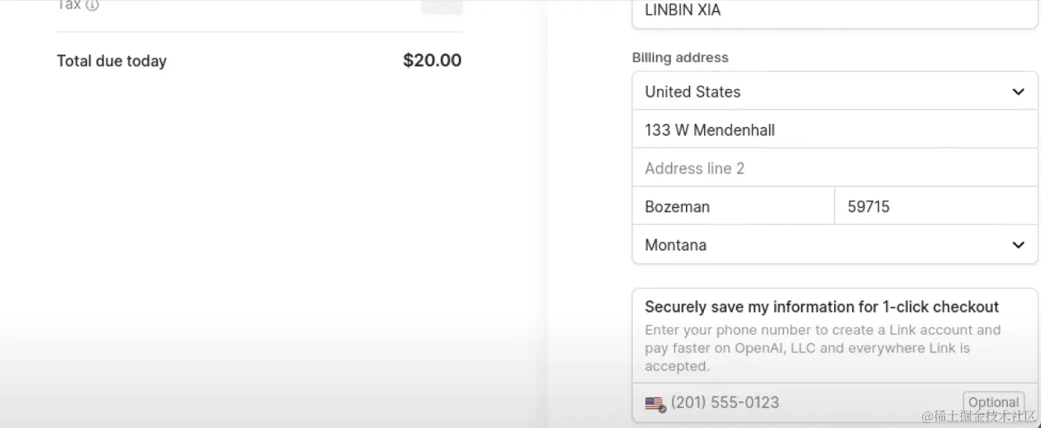This screenshot has width=1041, height=428.
Task: Click the Link account description text
Action: coord(822,348)
